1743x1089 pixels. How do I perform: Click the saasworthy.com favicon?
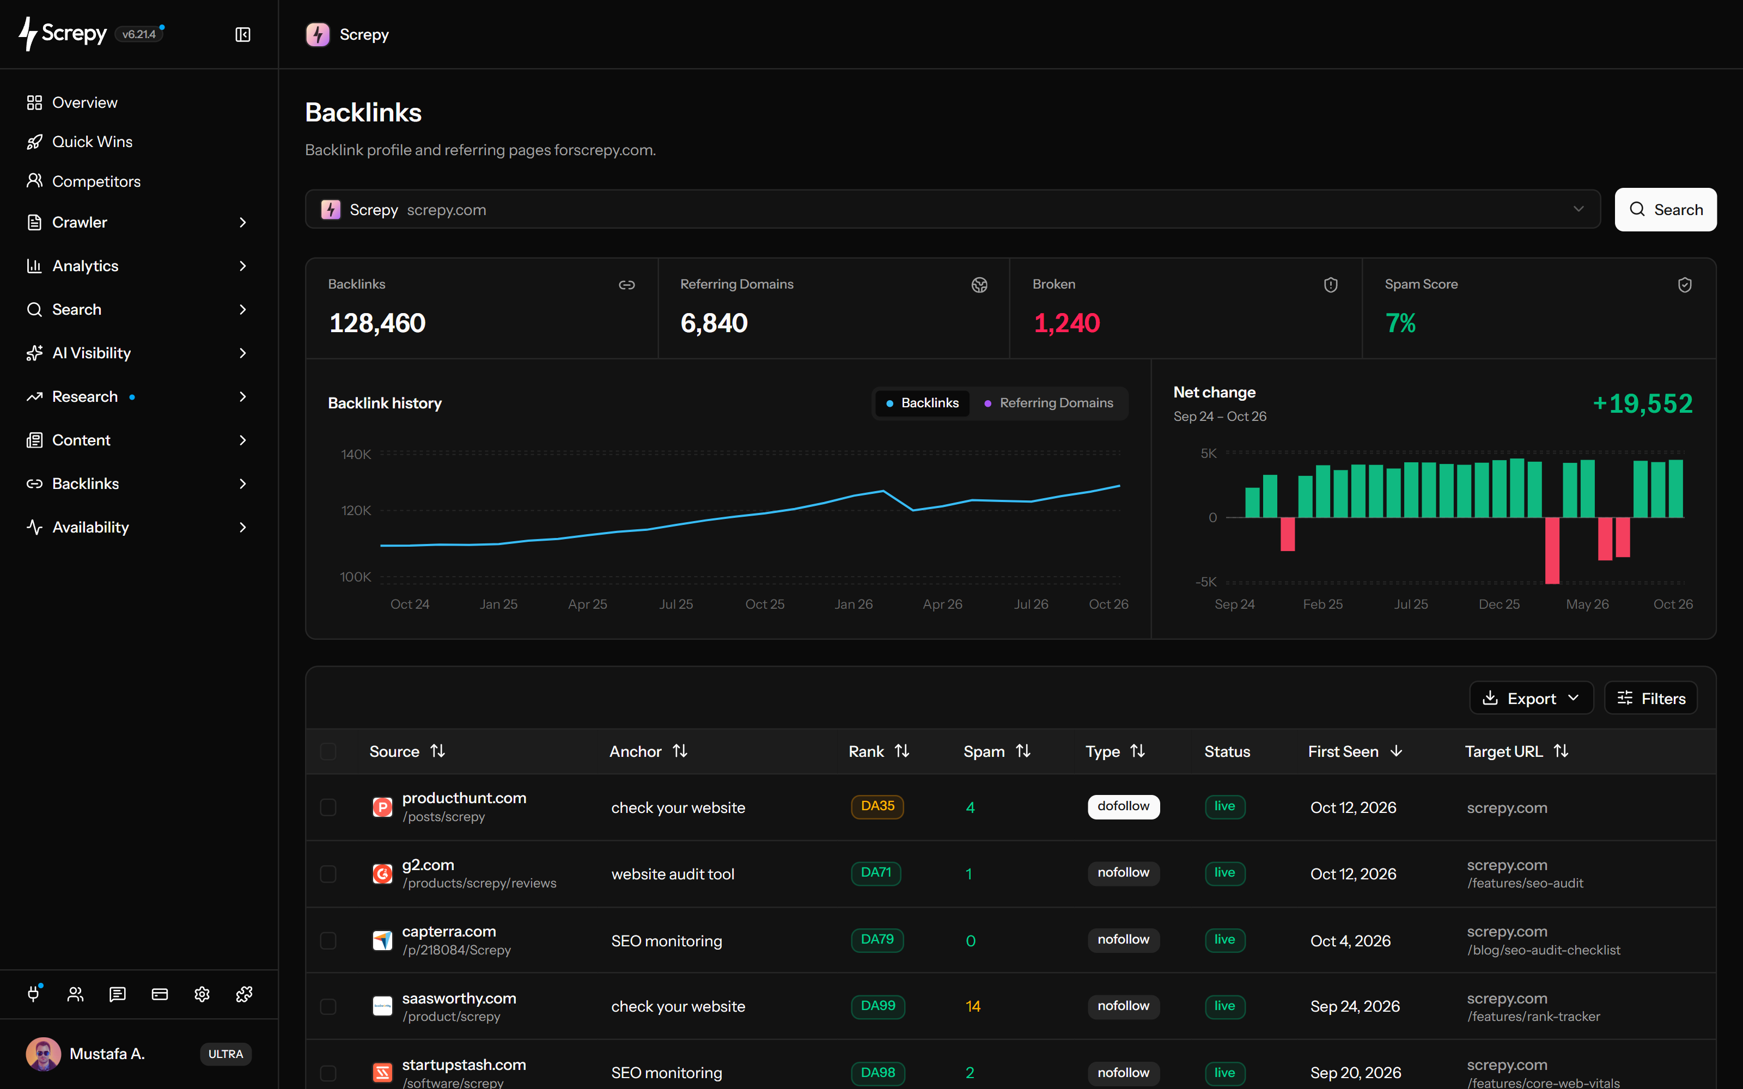[x=382, y=1006]
